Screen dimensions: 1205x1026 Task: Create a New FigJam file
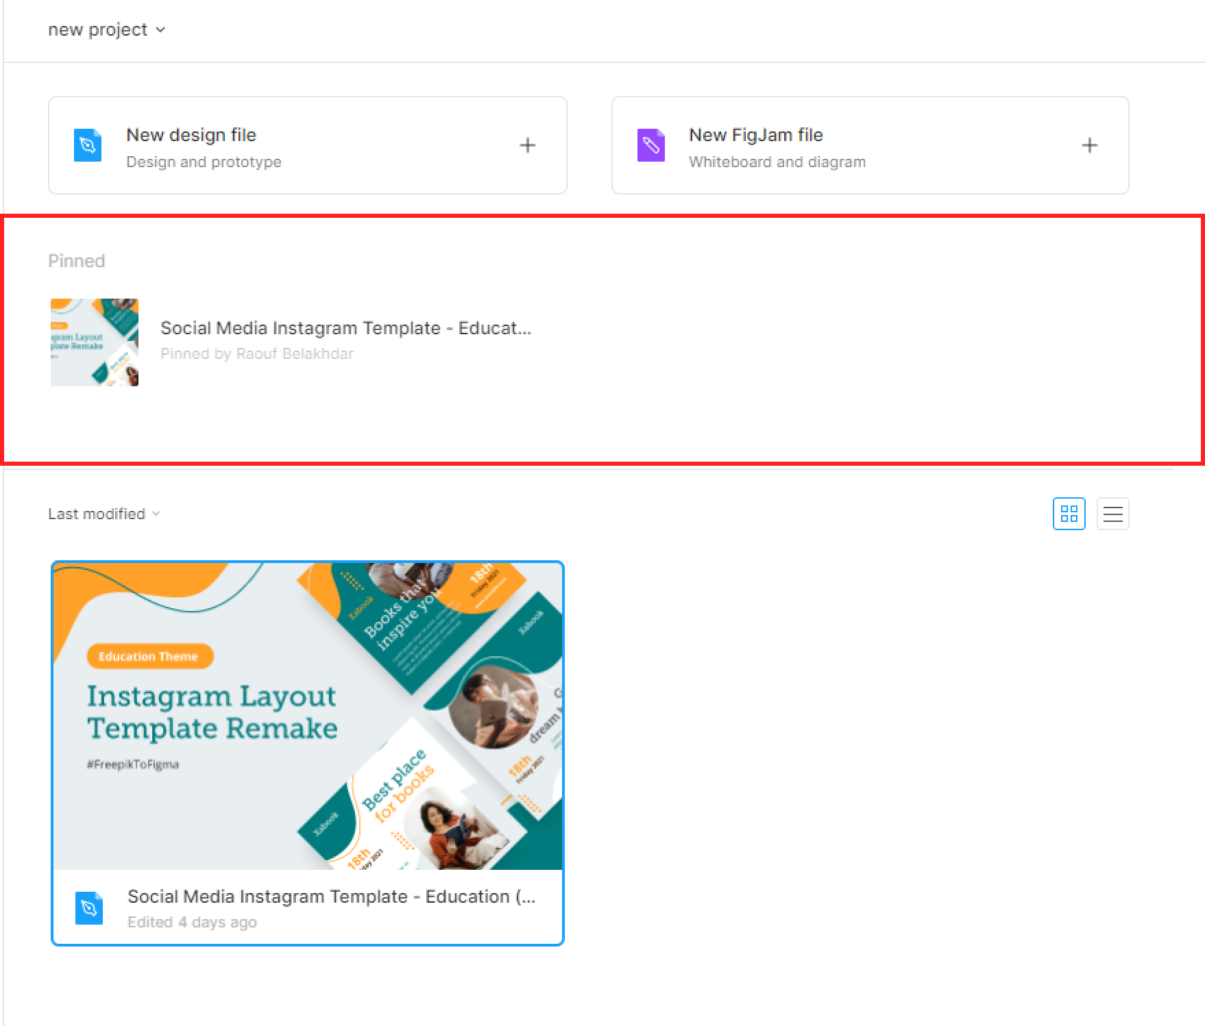click(x=870, y=145)
